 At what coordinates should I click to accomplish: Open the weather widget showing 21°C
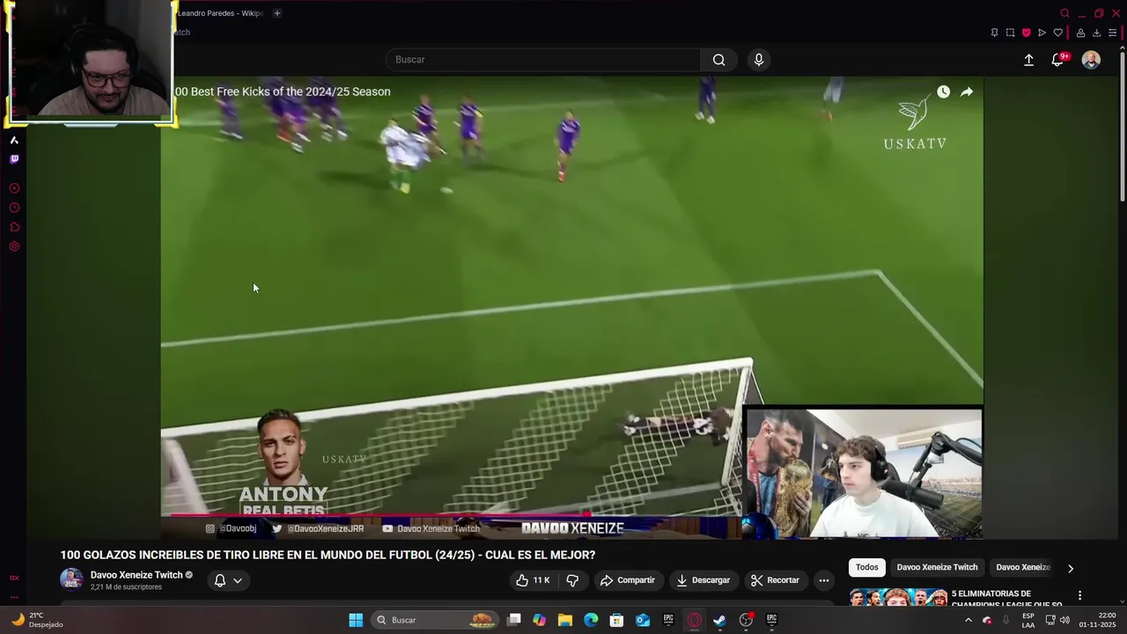[x=37, y=620]
